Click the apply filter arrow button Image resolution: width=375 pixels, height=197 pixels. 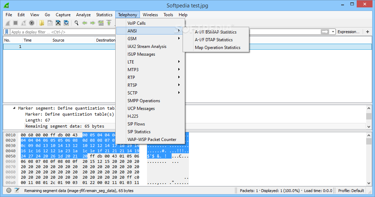click(x=325, y=32)
